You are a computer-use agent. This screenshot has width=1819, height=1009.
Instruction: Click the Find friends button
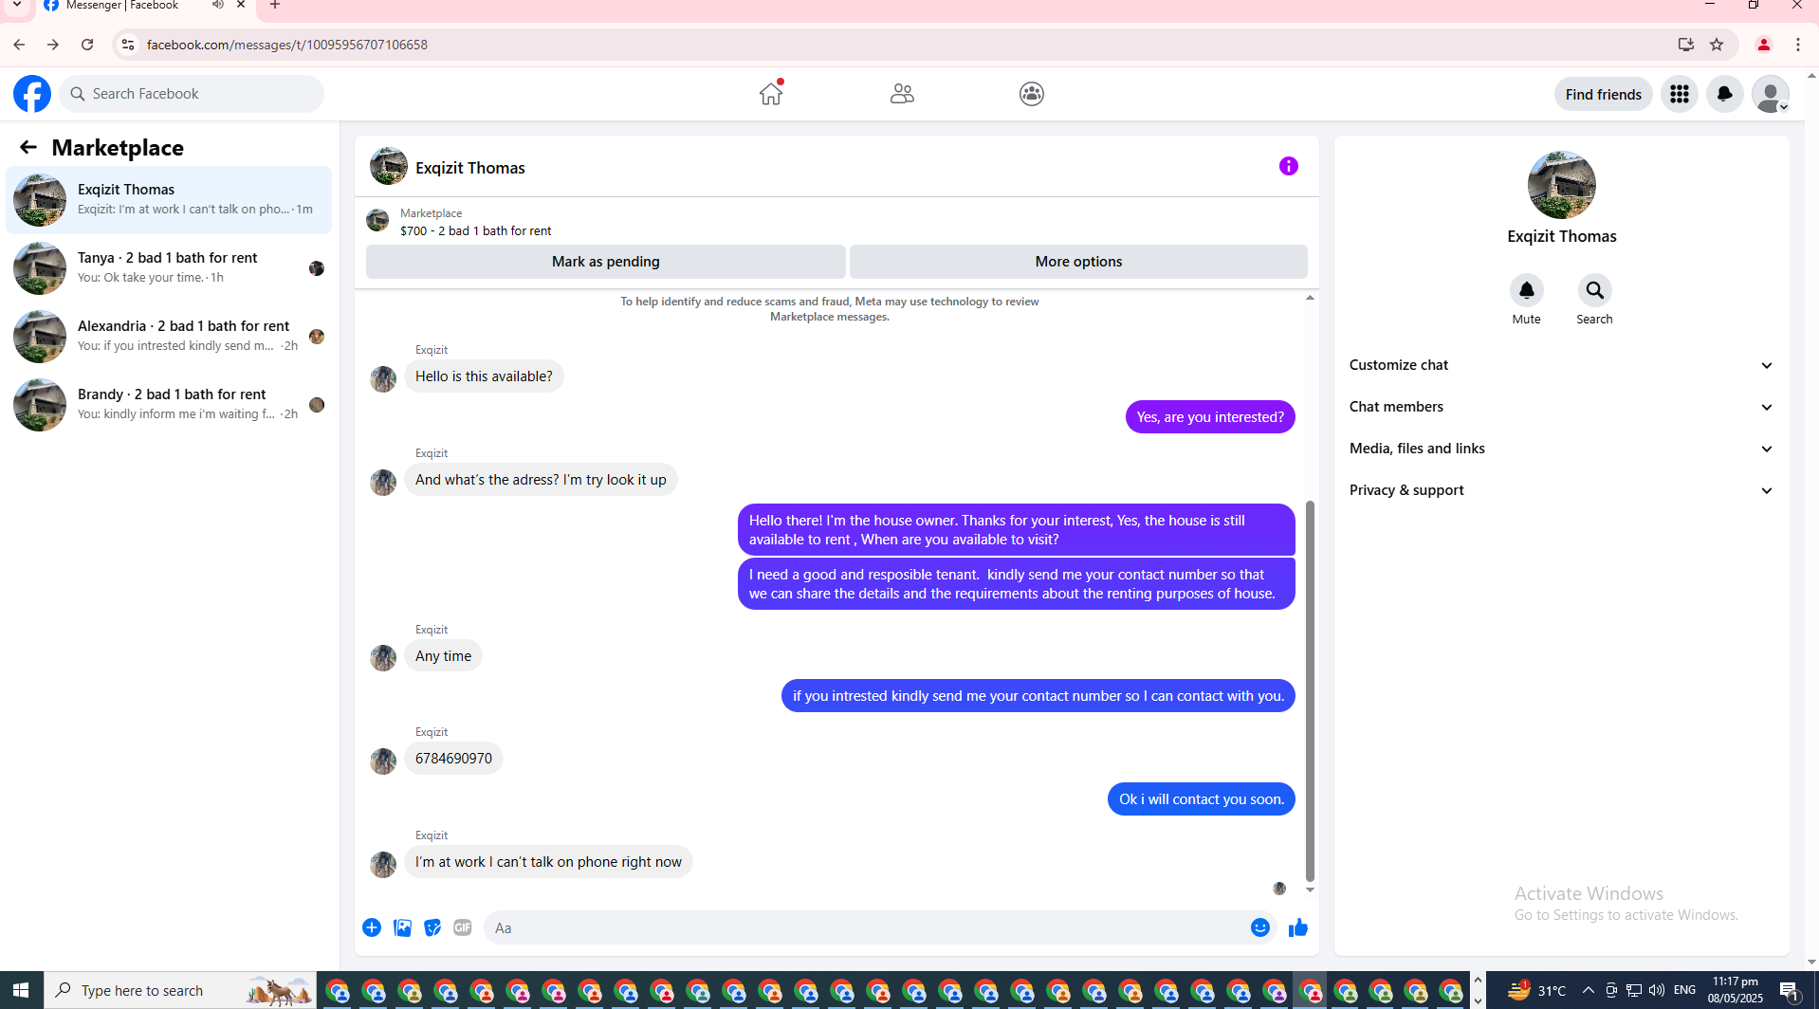[x=1604, y=94]
